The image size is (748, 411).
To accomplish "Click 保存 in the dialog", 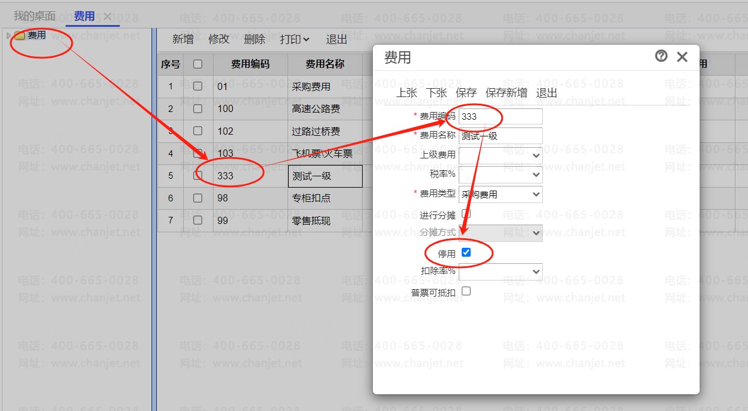I will tap(466, 93).
